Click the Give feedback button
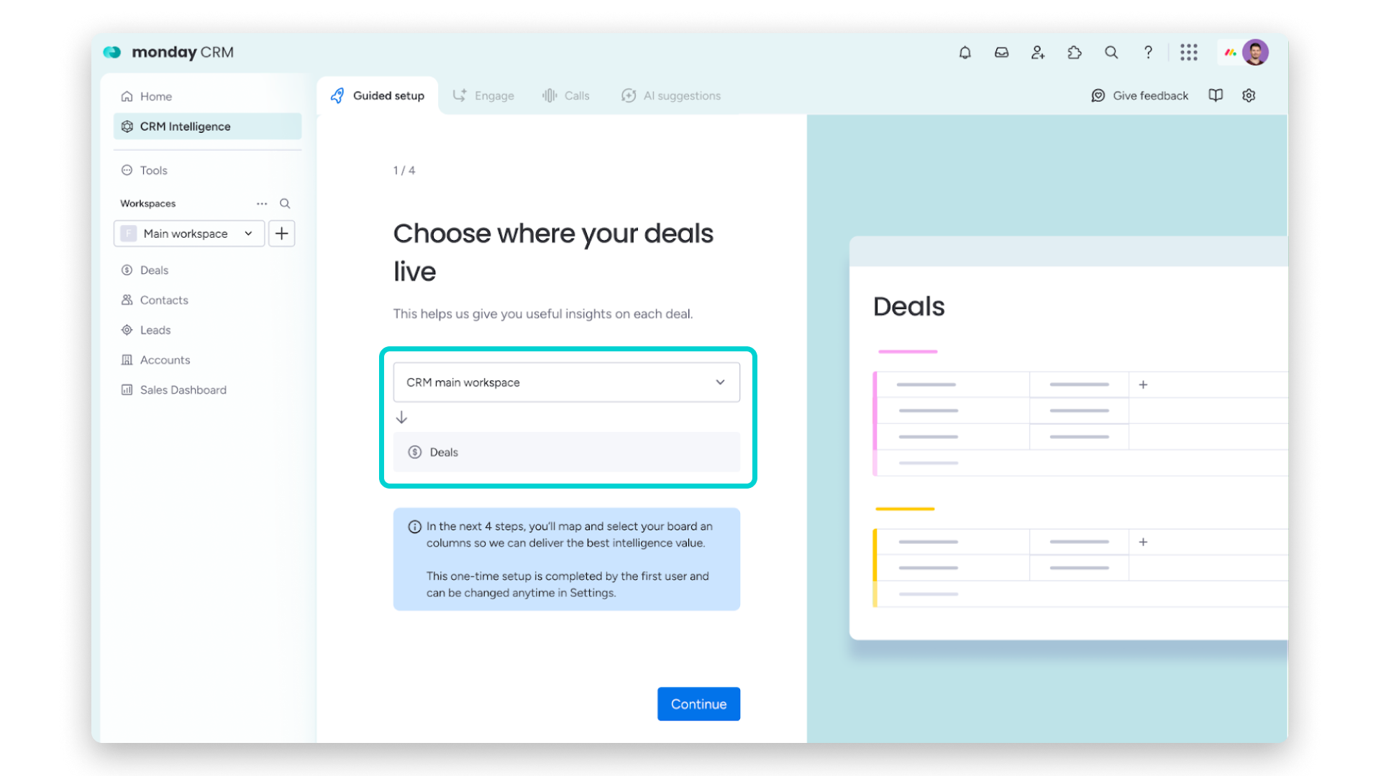This screenshot has height=776, width=1381. [x=1140, y=96]
